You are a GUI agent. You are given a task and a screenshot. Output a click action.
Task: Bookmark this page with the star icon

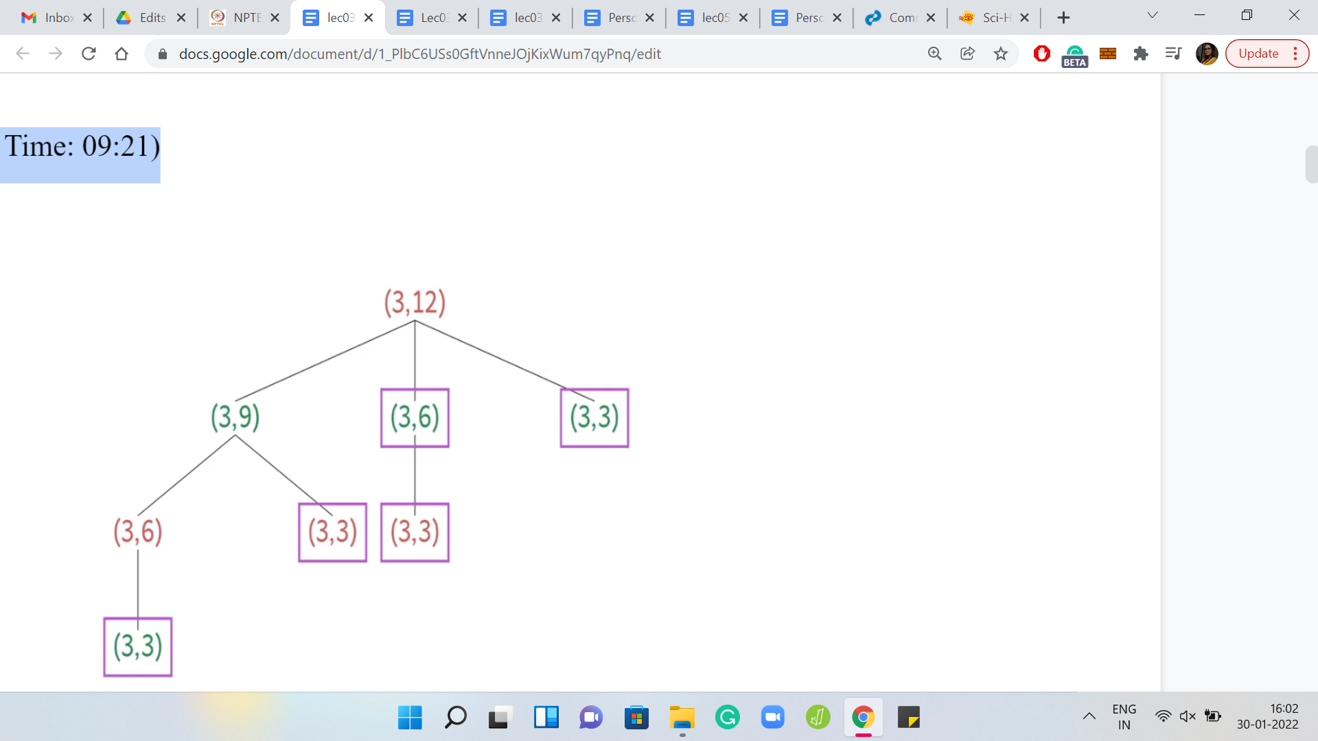point(1001,54)
